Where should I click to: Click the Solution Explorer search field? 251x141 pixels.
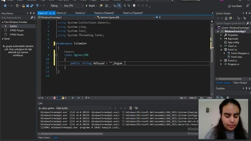230,23
